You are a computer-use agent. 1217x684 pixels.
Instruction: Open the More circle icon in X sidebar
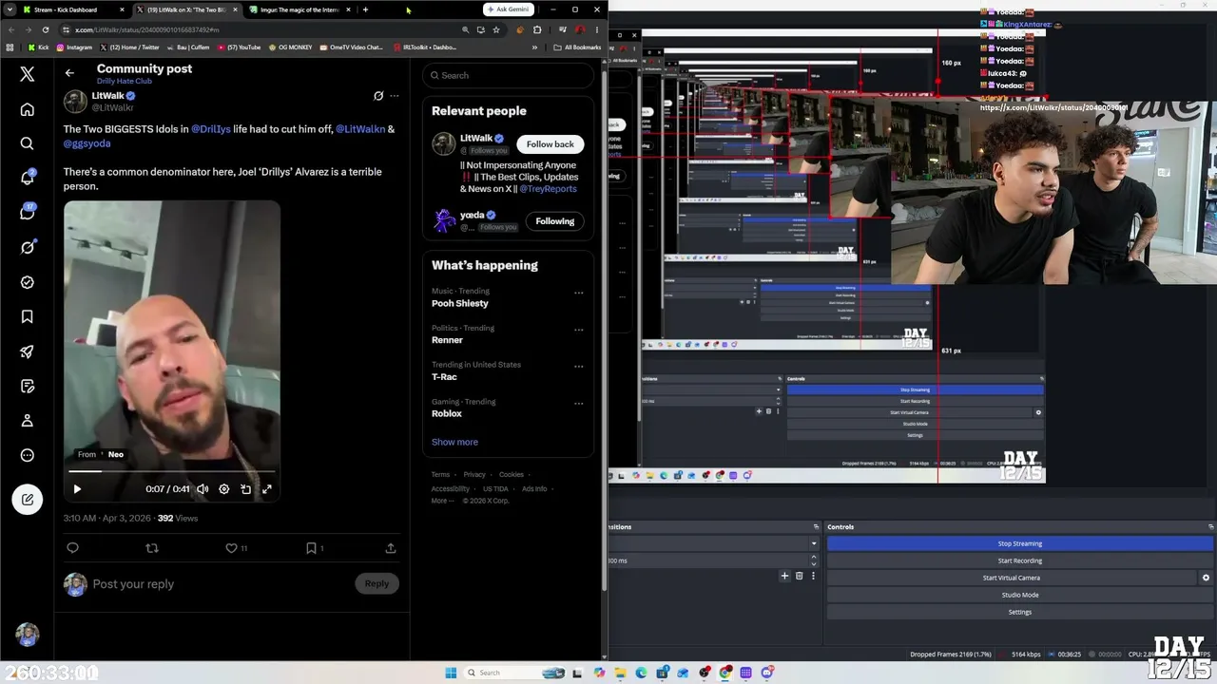tap(27, 455)
